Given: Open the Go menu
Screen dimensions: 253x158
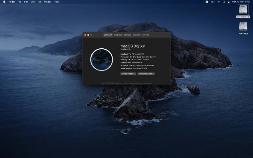Looking at the screenshot, I should [40, 2].
